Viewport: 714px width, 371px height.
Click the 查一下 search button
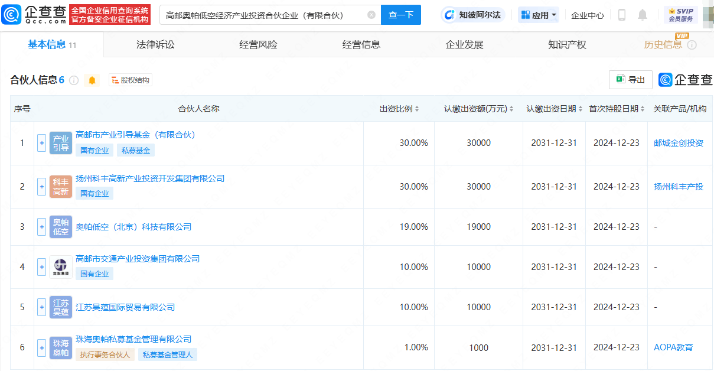click(x=401, y=15)
